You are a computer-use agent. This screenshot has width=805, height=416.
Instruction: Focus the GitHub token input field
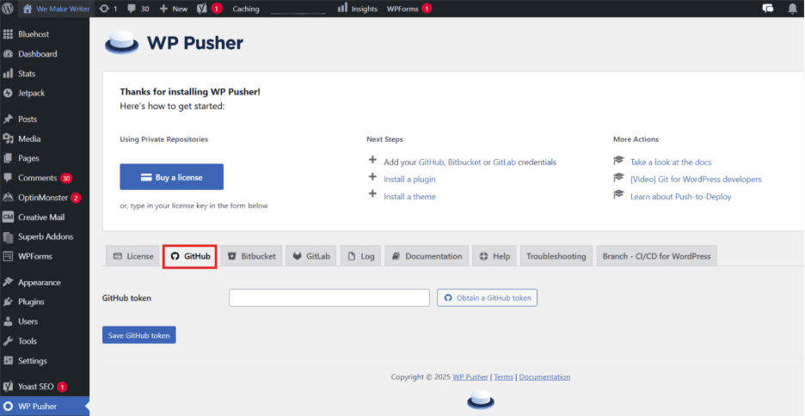click(329, 297)
